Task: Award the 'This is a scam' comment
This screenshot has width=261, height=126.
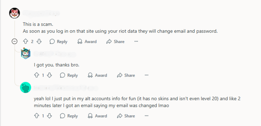Action: coord(87,42)
